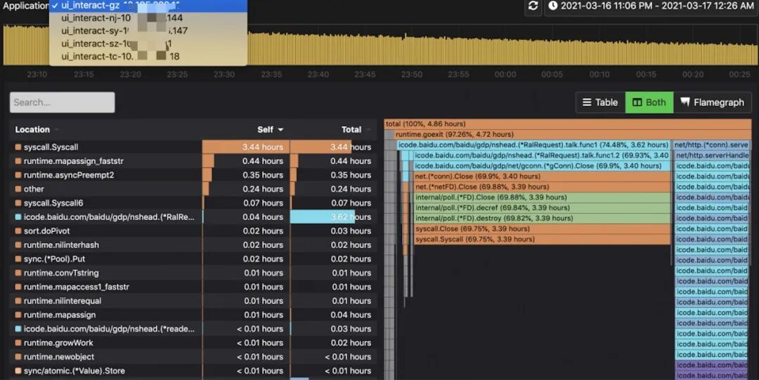Viewport: 759px width, 380px height.
Task: Select nshead.(*reade... table row
Action: [x=193, y=329]
